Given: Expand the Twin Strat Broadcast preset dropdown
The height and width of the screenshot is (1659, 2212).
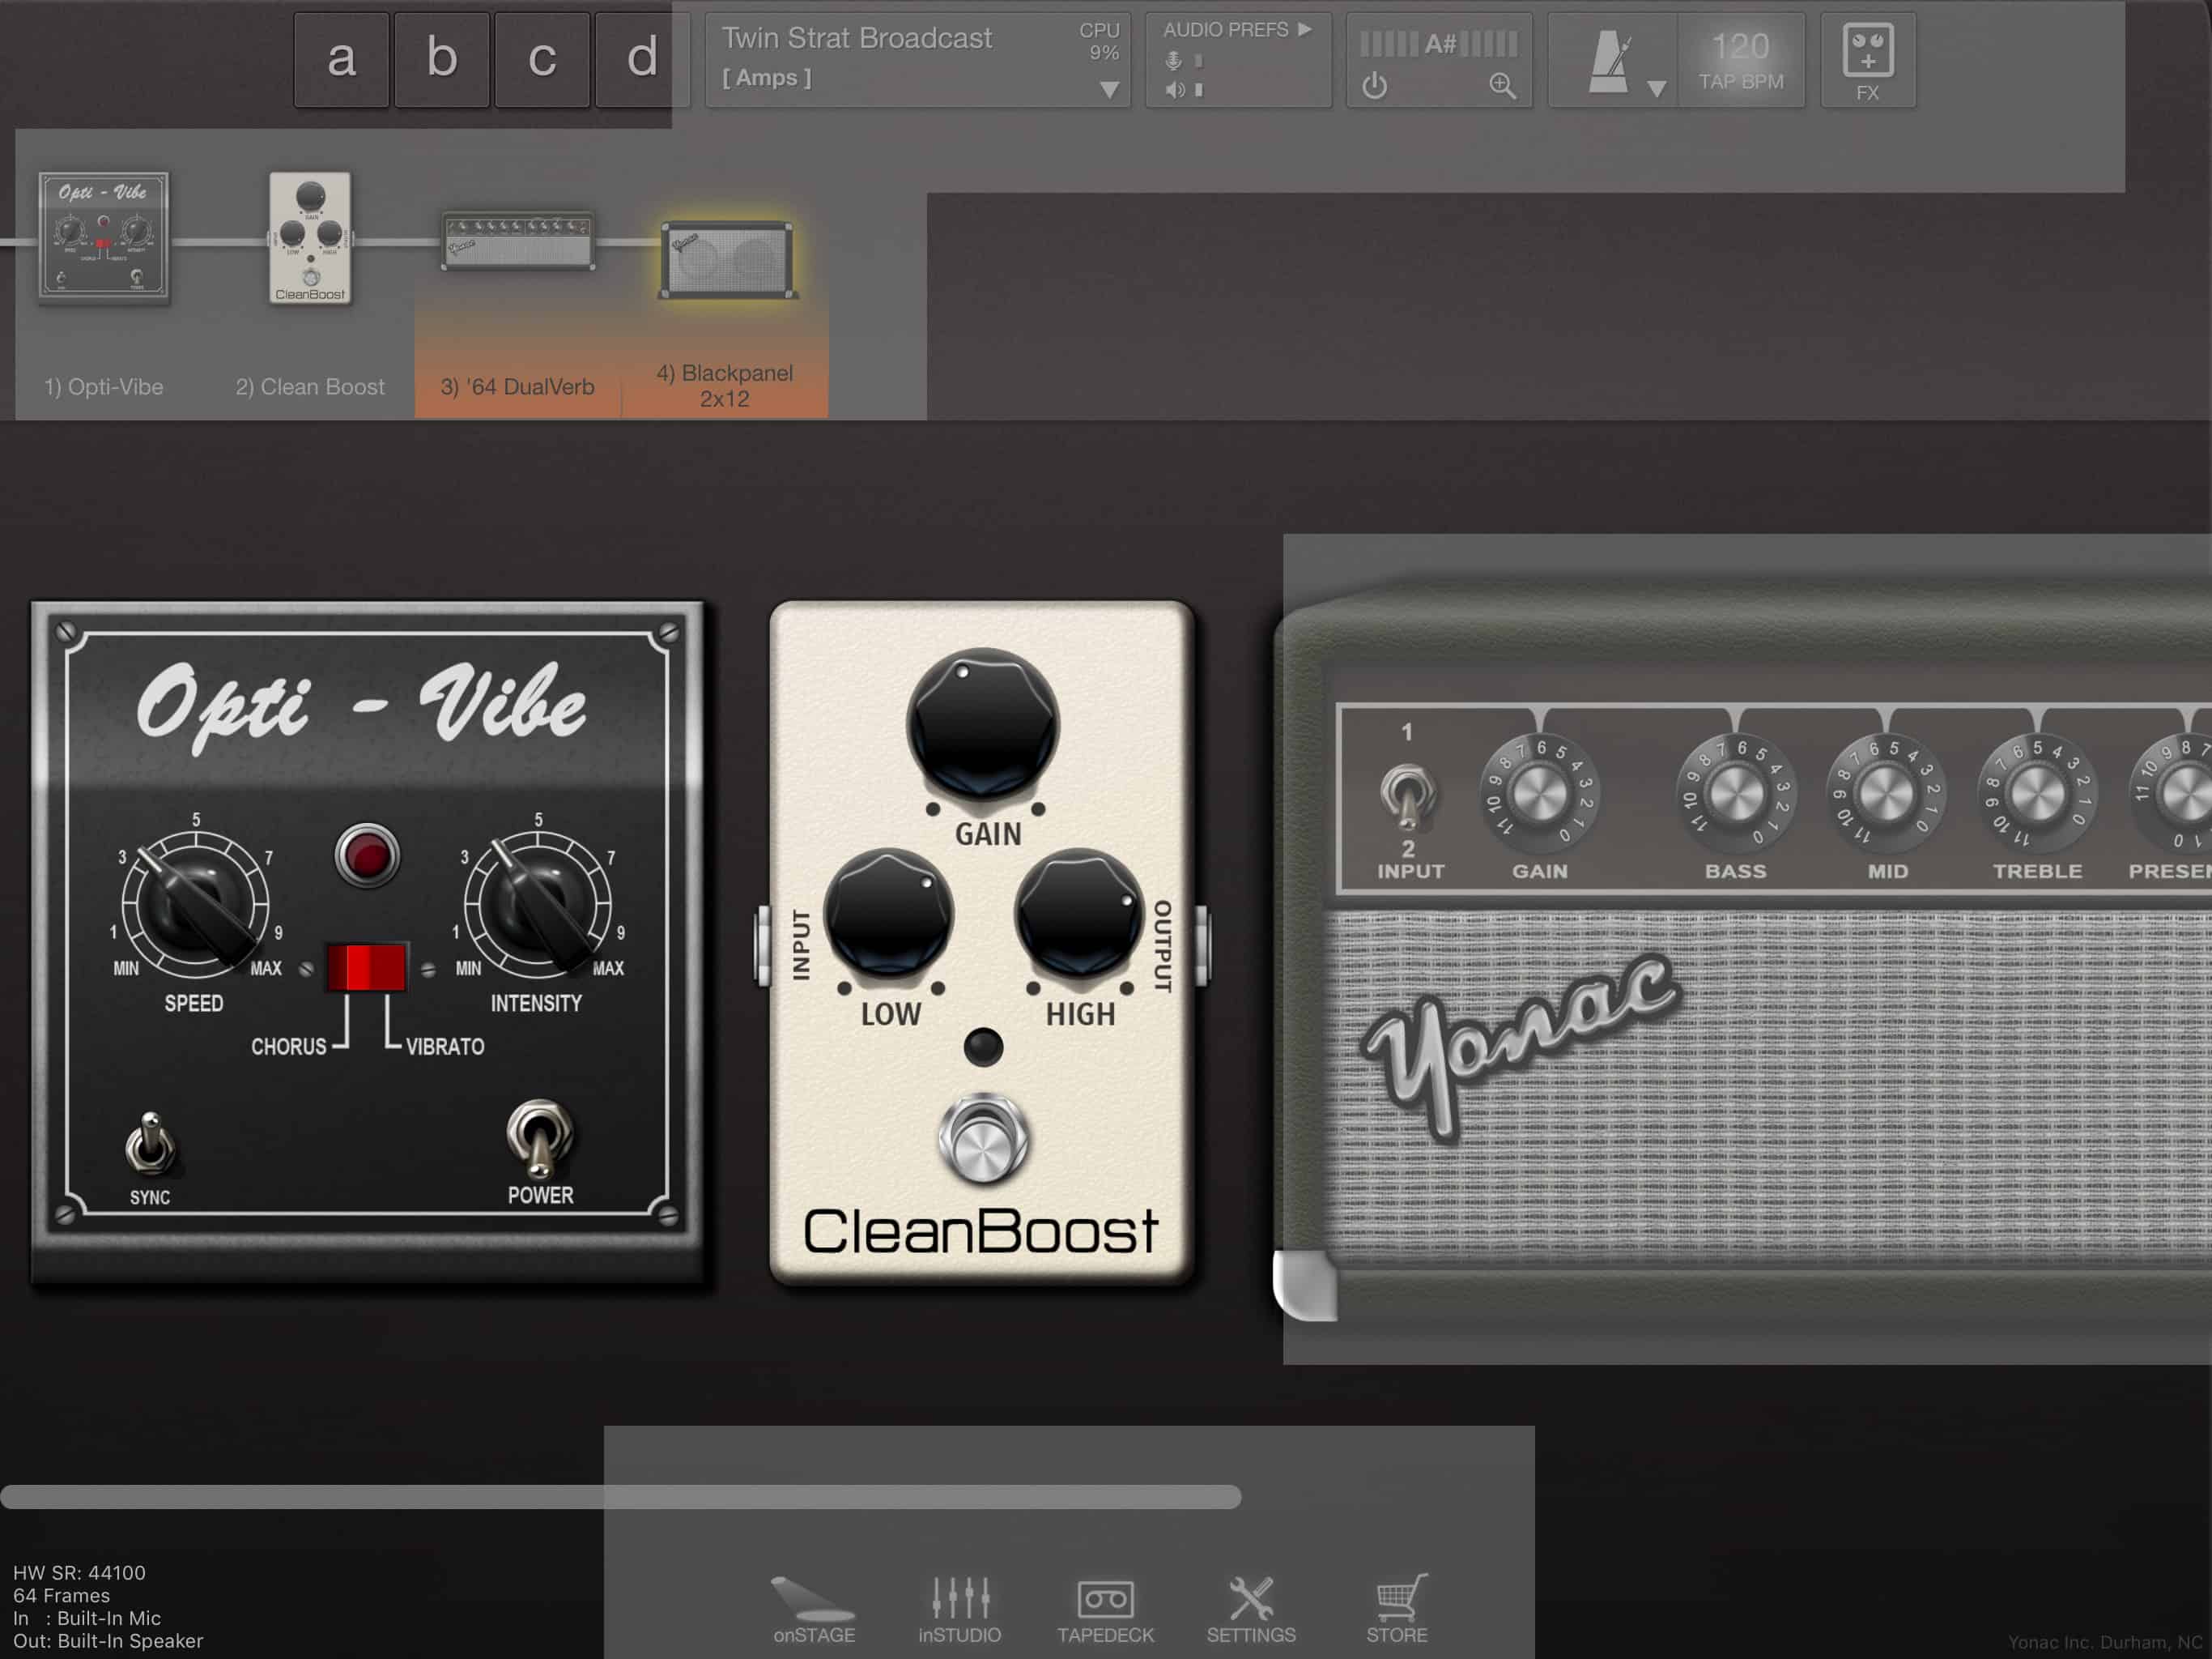Looking at the screenshot, I should (x=1108, y=90).
